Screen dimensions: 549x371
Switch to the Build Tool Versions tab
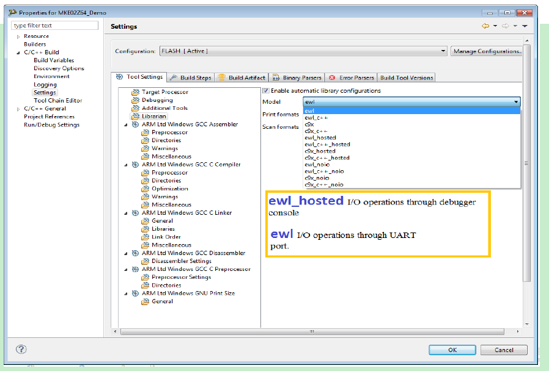click(407, 77)
